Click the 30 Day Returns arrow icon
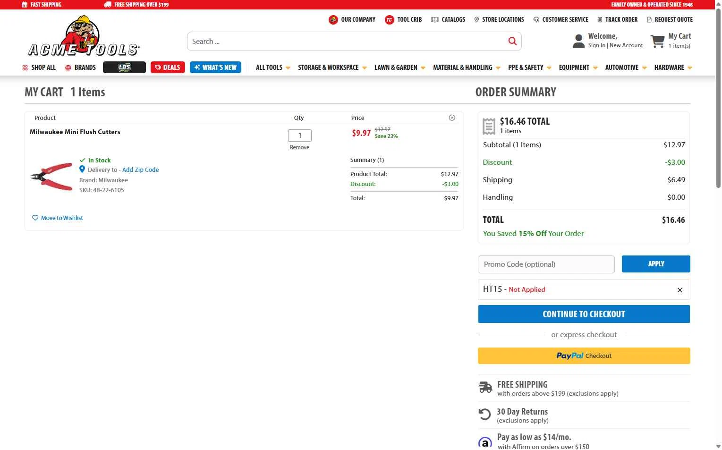Viewport: 722px width, 450px height. click(x=484, y=415)
